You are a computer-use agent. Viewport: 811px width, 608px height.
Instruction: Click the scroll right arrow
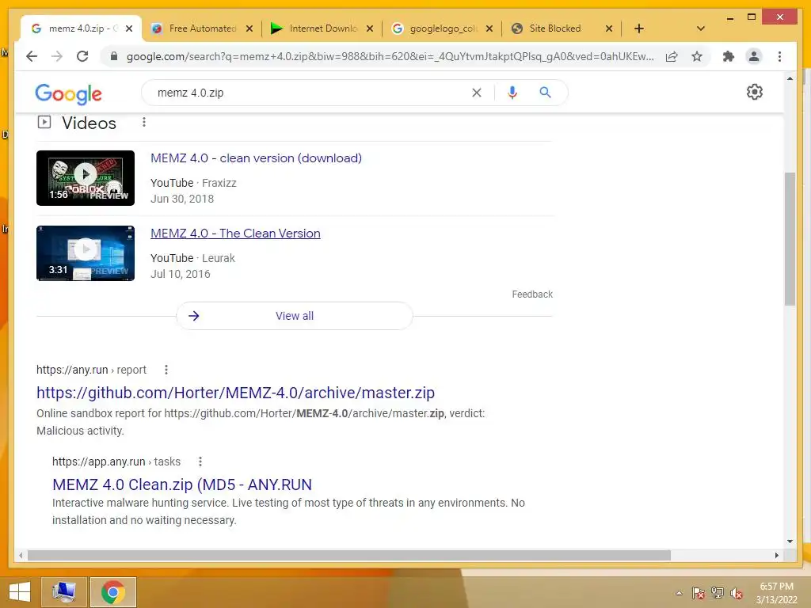coord(776,555)
